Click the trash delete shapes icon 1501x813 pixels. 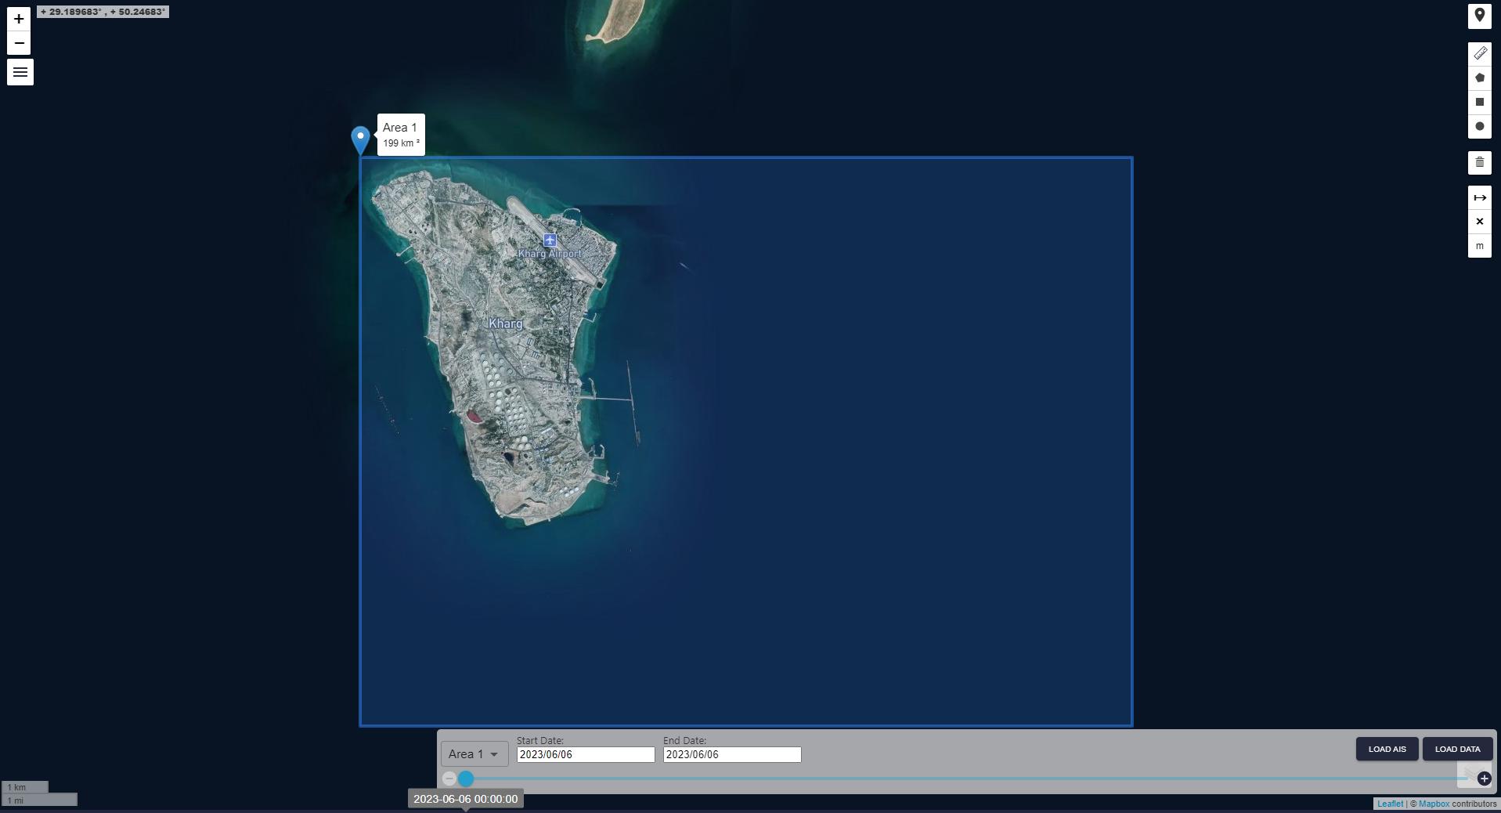tap(1479, 163)
